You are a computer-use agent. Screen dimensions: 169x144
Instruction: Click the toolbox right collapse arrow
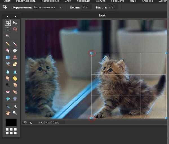tap(15, 17)
